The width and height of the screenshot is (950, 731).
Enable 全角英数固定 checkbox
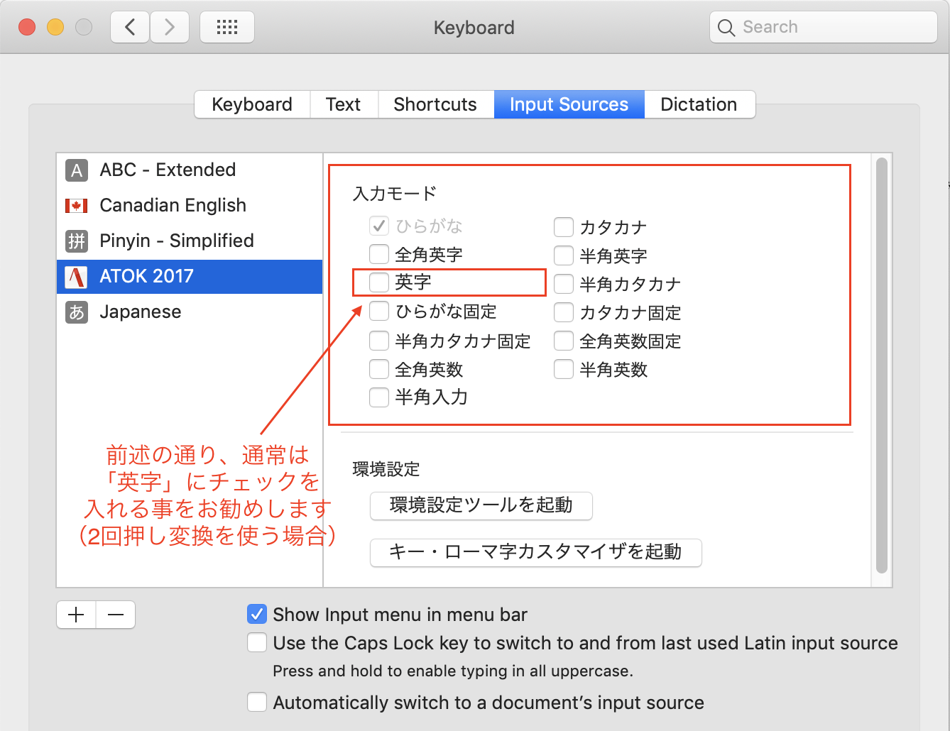click(564, 341)
